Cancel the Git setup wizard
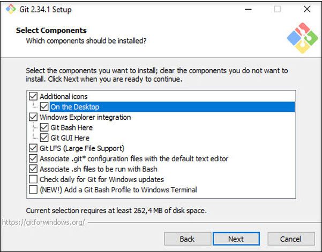 click(x=291, y=239)
